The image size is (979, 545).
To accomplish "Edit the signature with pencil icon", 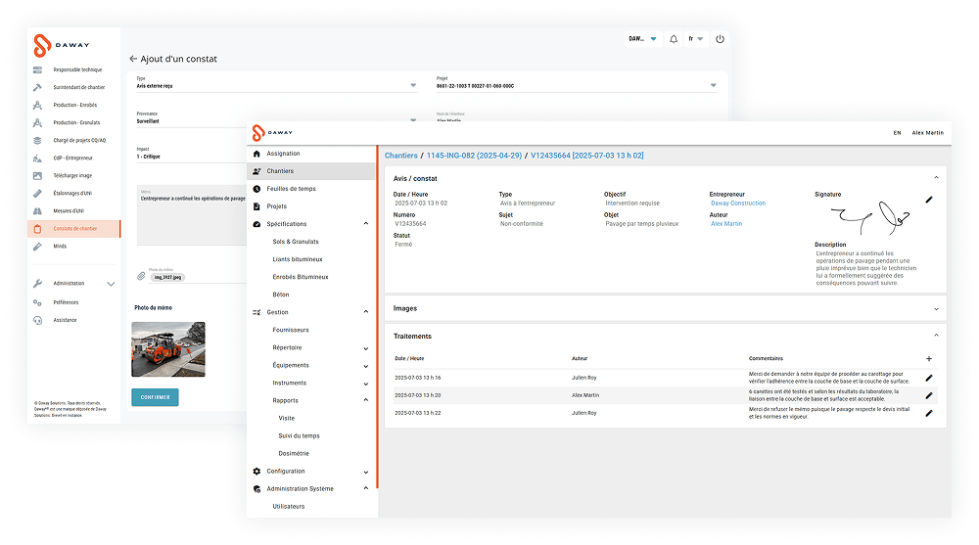I will [x=929, y=200].
